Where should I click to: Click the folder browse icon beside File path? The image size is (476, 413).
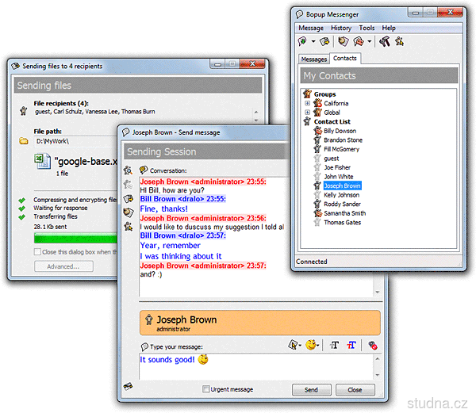(x=23, y=141)
